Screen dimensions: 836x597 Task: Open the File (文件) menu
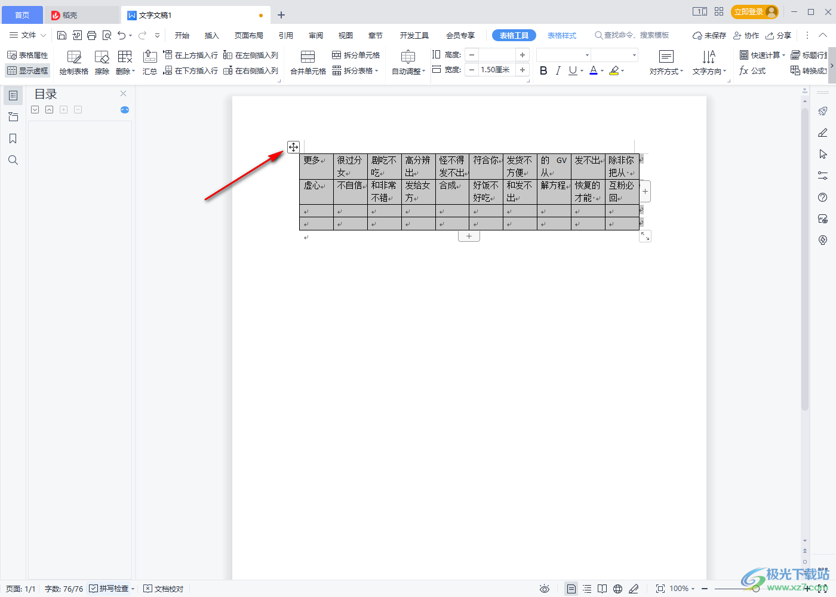[x=27, y=35]
